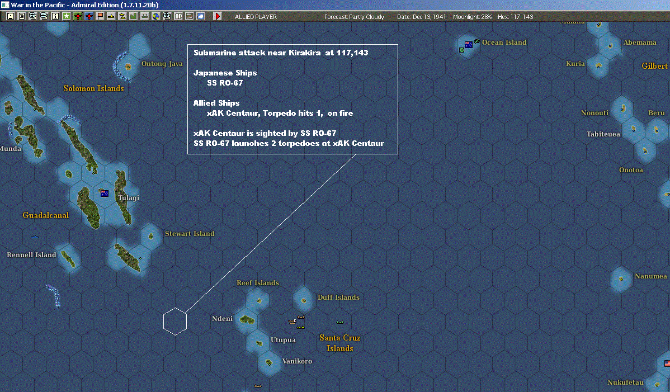Image resolution: width=670 pixels, height=392 pixels.
Task: Click the green crossed-box marker at Ocean Island
Action: [461, 50]
